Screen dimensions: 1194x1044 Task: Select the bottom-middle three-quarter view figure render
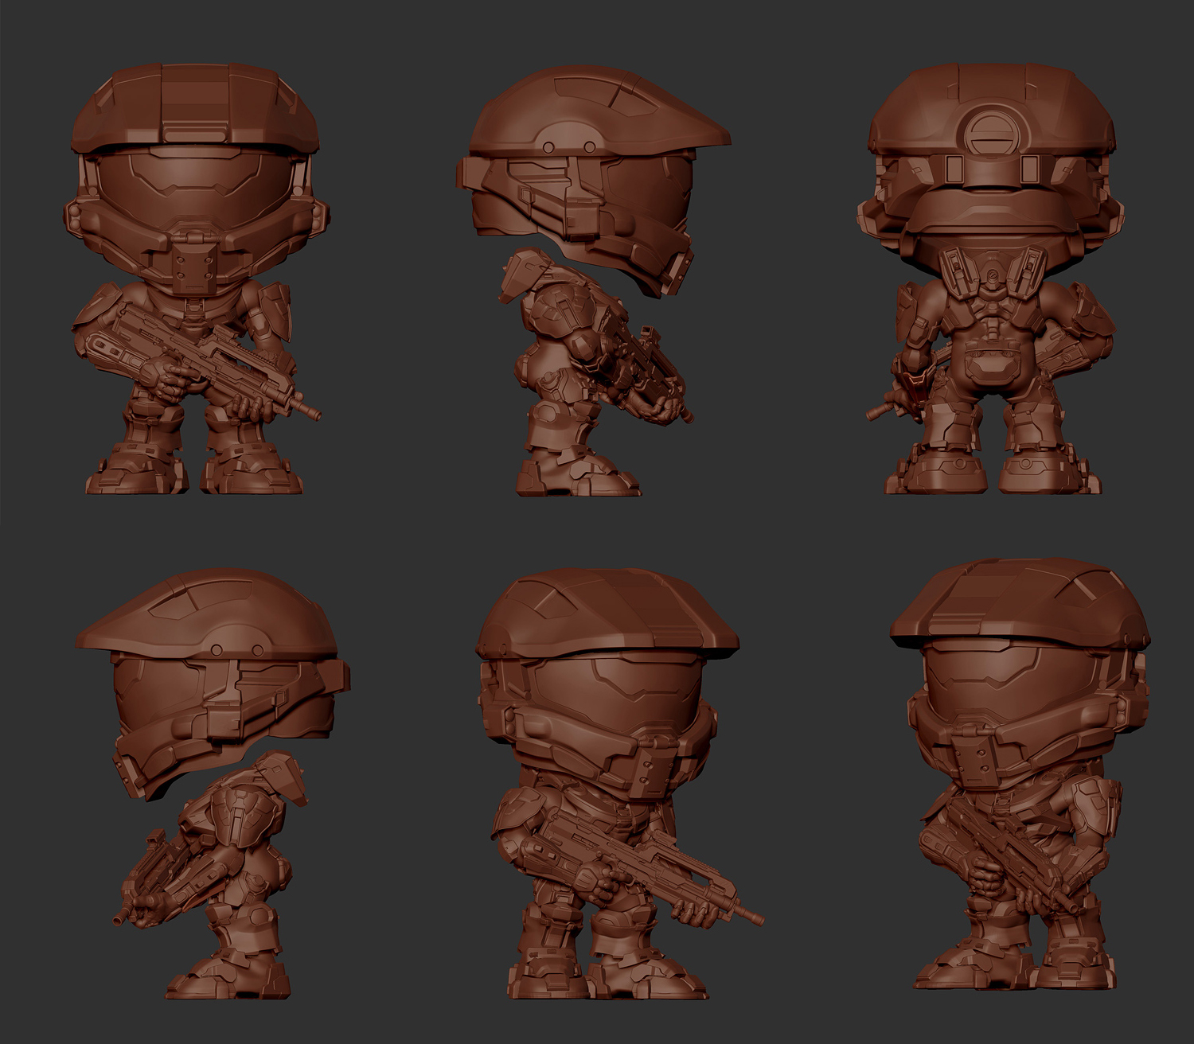point(620,784)
